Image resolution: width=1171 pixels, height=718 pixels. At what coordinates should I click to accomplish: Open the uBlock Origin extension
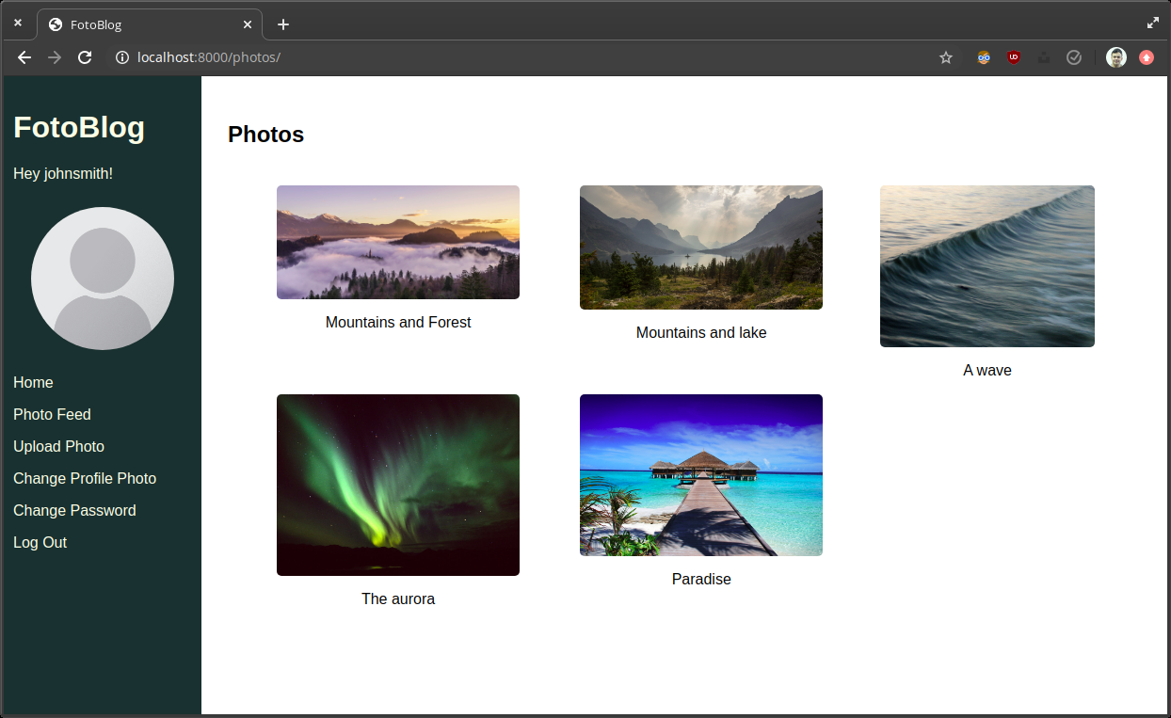(x=1014, y=57)
